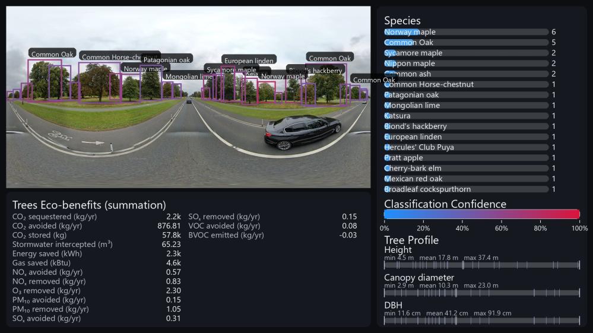Click the Common ash species bar
593x333 pixels.
(466, 74)
